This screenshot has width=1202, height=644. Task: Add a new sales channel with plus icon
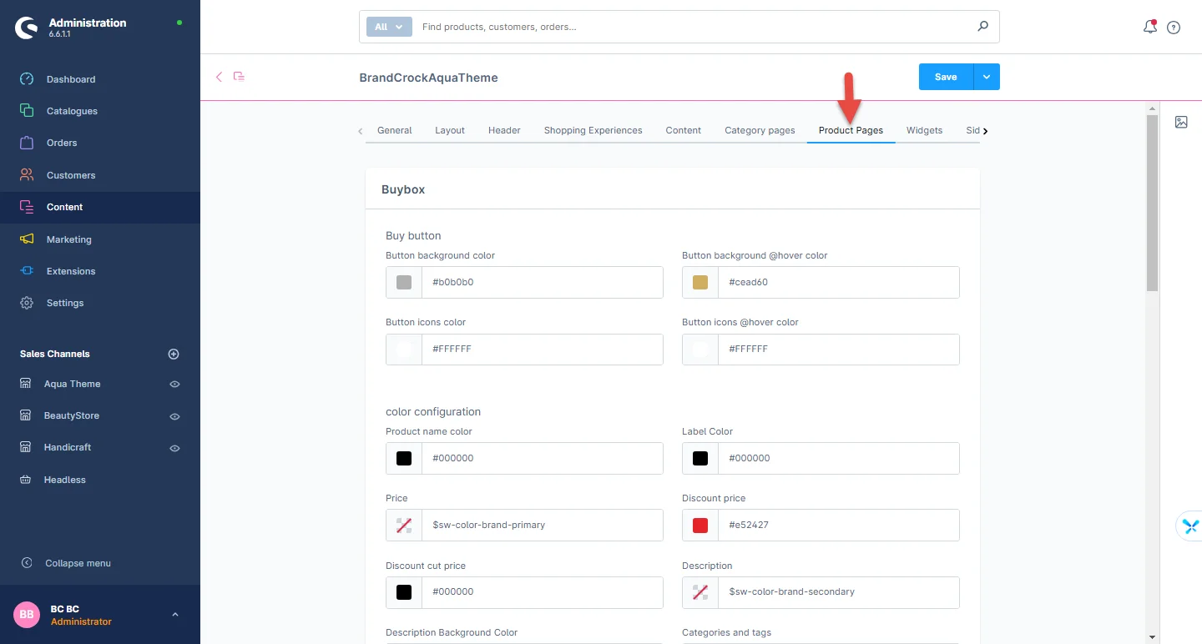174,354
